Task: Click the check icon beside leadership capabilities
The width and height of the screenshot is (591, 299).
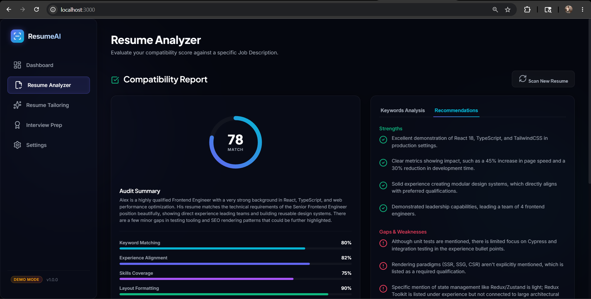Action: tap(383, 208)
